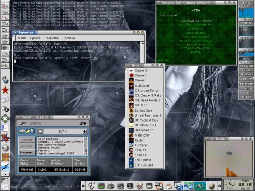Collapse bottom panel using right hide arrow
Viewport: 255px width, 191px height.
click(x=219, y=186)
